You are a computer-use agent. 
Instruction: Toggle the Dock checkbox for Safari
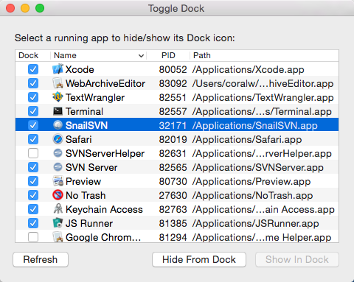point(33,139)
